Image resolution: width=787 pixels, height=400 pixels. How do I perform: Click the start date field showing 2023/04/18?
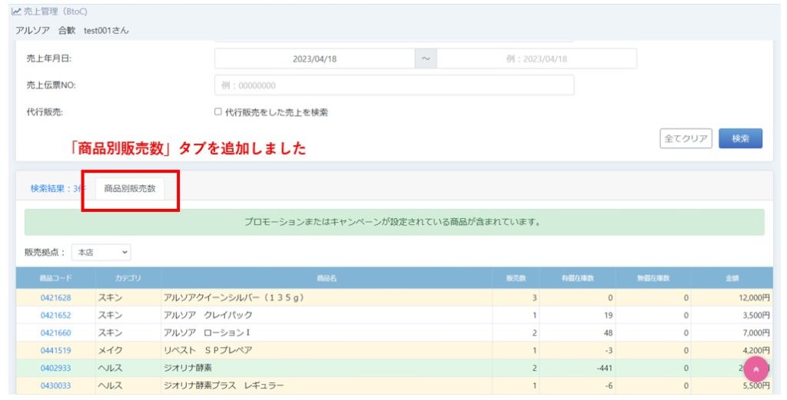click(314, 59)
